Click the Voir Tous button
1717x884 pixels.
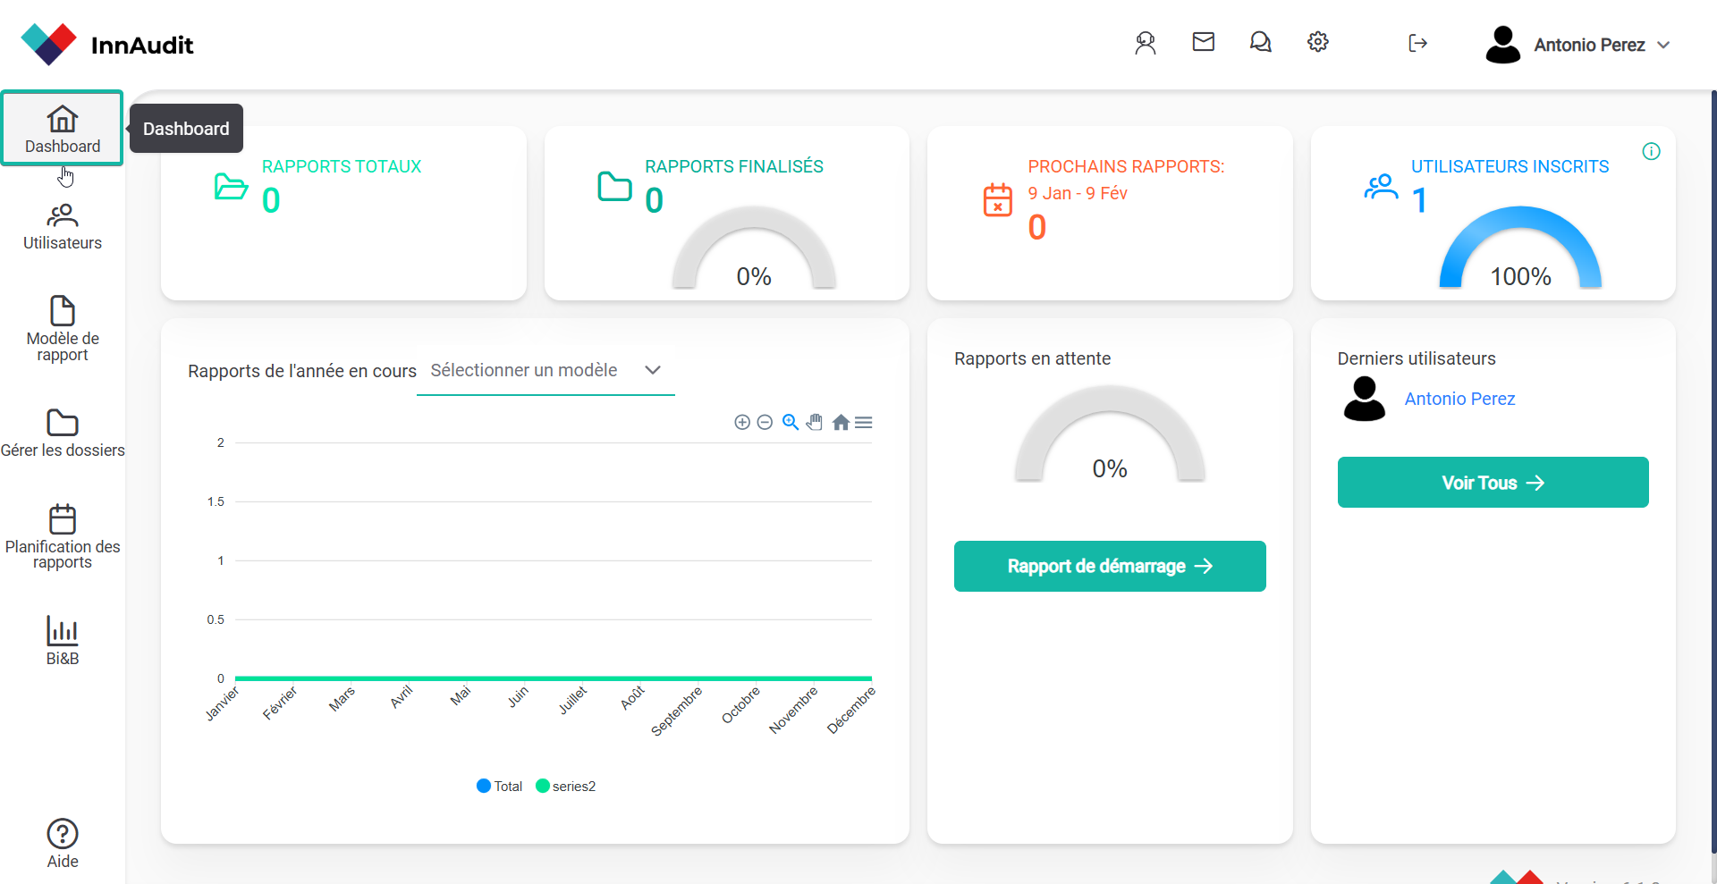(x=1493, y=483)
